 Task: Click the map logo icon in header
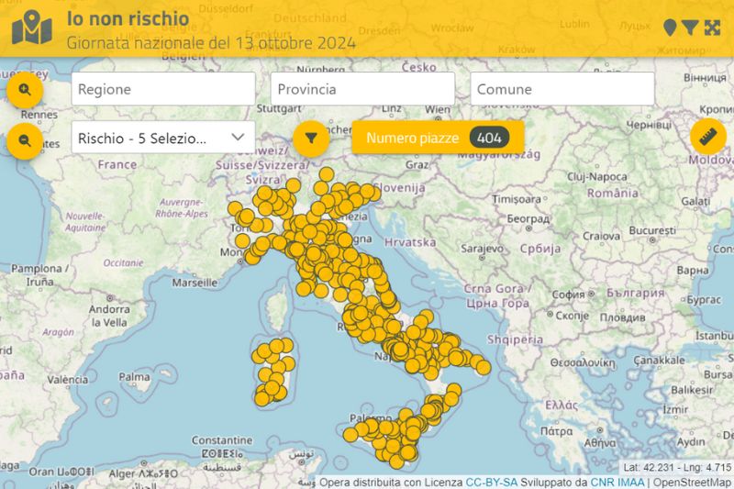click(x=32, y=28)
